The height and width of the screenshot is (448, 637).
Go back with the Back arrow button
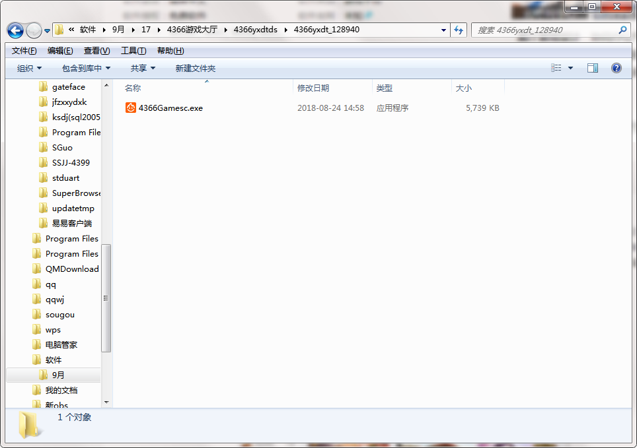tap(15, 30)
